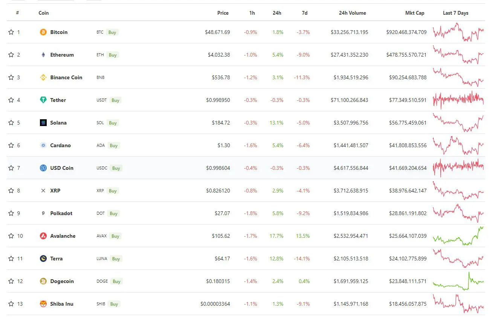Screen dimensions: 495x317
Task: Open Avalanche's green 7-day sparkline chart
Action: pos(458,236)
